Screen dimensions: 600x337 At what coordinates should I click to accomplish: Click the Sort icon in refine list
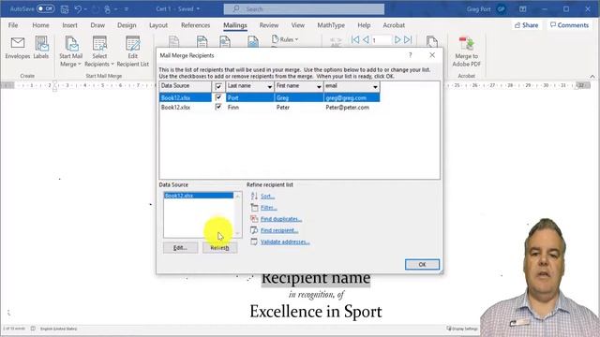(x=254, y=196)
